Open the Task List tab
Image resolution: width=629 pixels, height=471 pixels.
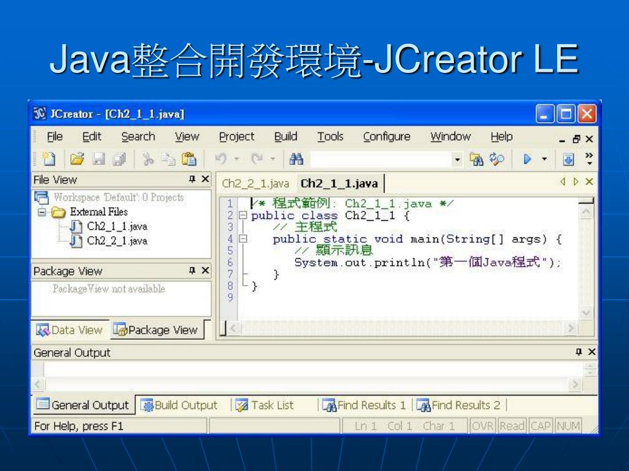pyautogui.click(x=265, y=405)
